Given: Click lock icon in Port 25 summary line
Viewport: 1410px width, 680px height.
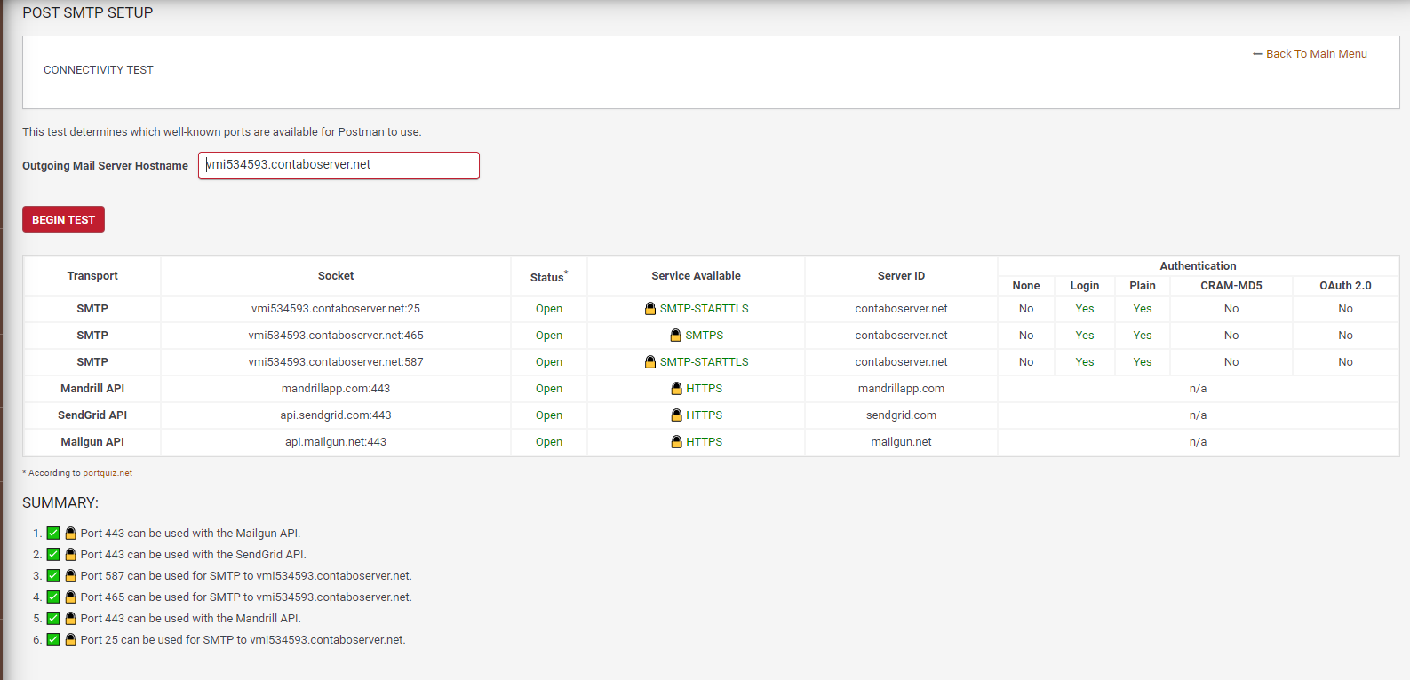Looking at the screenshot, I should (71, 640).
